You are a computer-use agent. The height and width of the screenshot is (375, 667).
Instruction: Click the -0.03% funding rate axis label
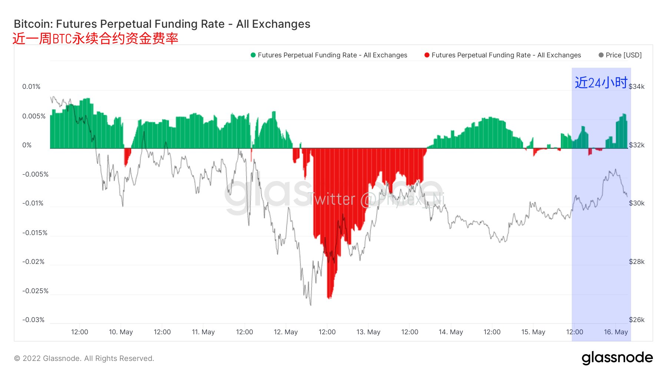point(33,320)
